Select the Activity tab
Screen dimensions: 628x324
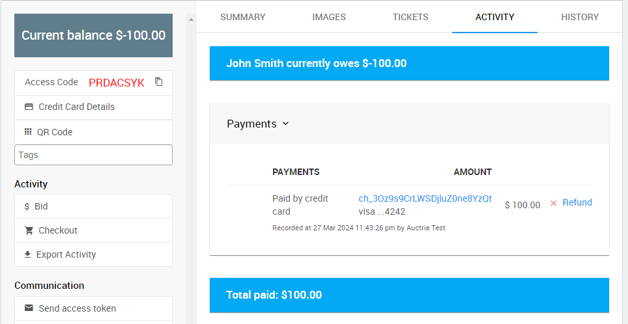[x=494, y=17]
